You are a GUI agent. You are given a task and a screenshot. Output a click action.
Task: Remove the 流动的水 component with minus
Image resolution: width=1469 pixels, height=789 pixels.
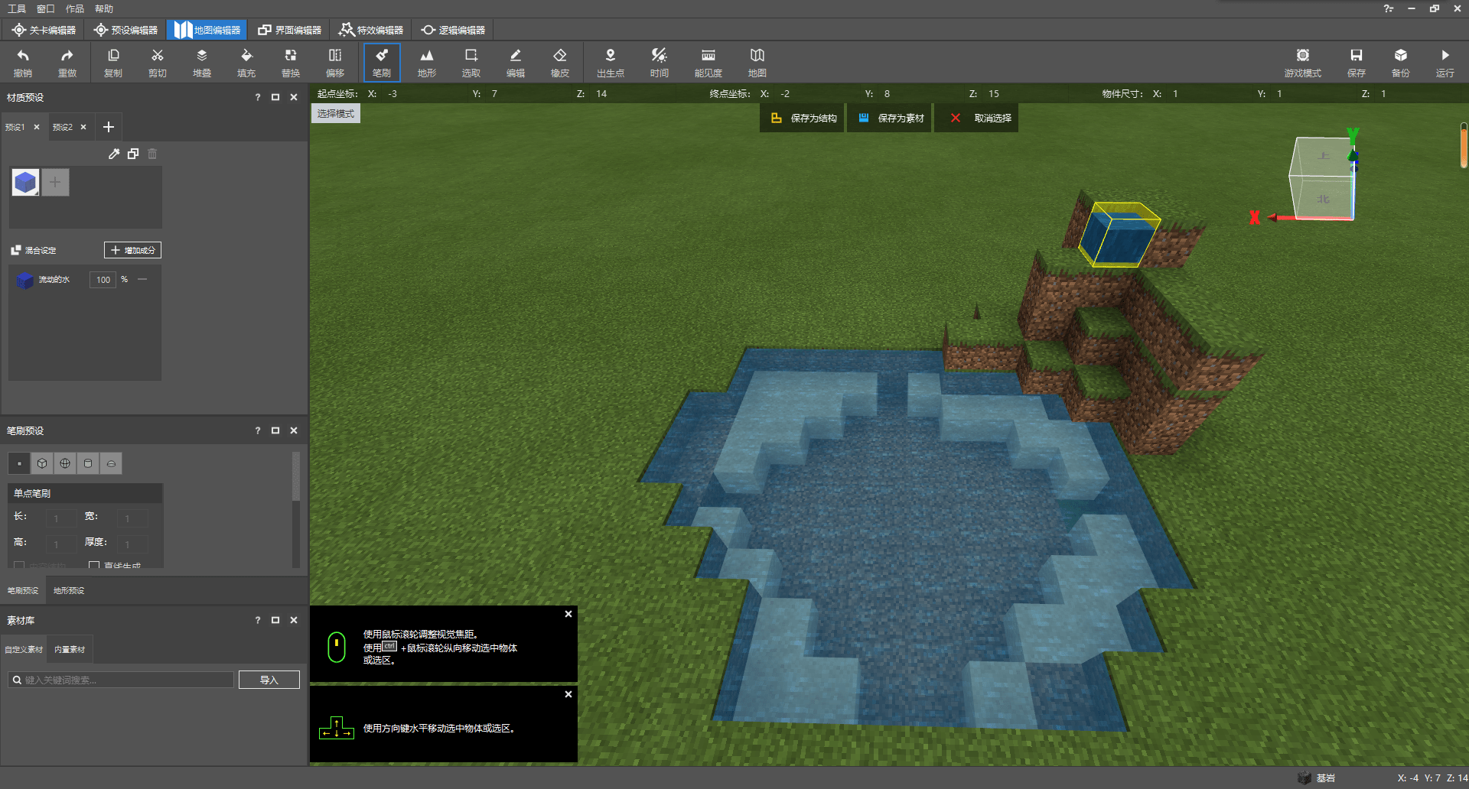coord(142,279)
